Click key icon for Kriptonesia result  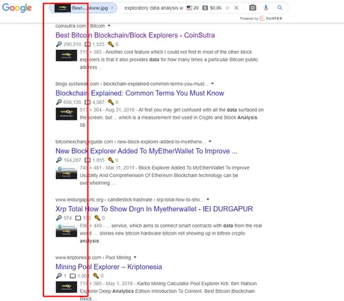click(96, 276)
